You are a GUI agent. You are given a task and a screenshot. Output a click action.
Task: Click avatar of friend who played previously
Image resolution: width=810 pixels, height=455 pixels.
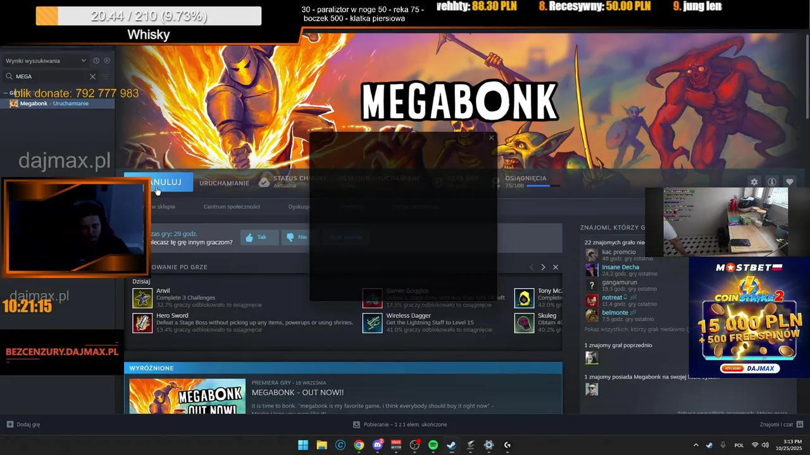(592, 358)
